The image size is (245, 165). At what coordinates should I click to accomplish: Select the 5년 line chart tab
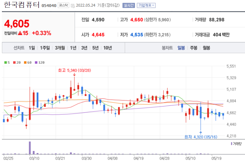coord(95,48)
